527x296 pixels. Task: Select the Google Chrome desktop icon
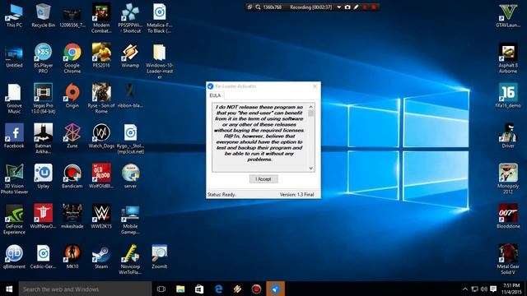(x=72, y=58)
